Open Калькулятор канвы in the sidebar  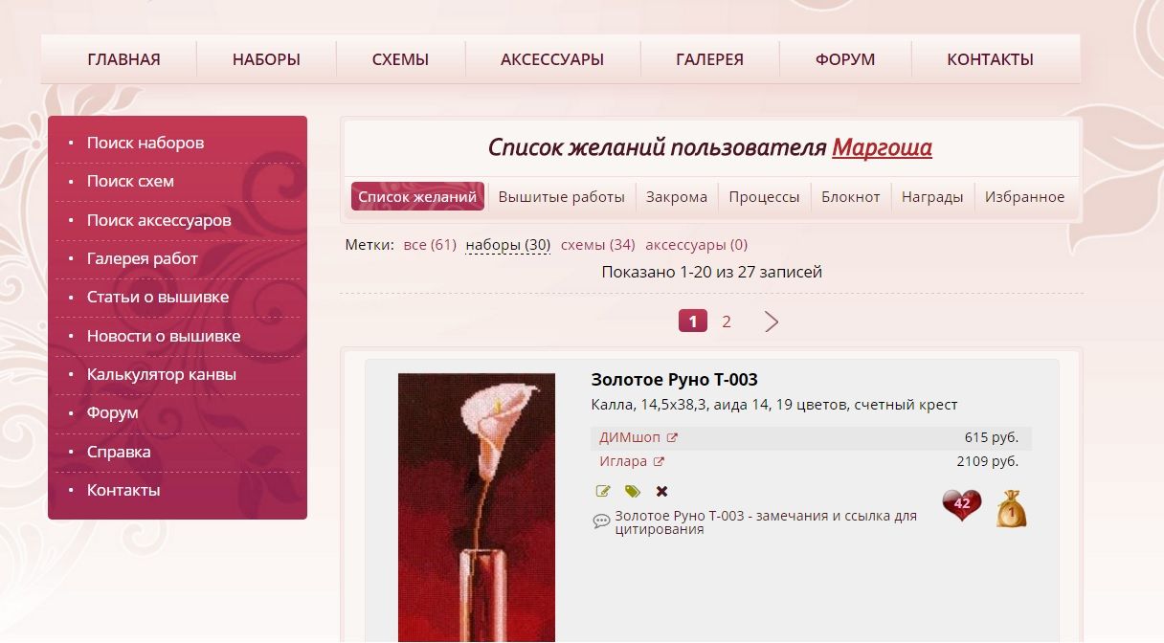coord(162,374)
